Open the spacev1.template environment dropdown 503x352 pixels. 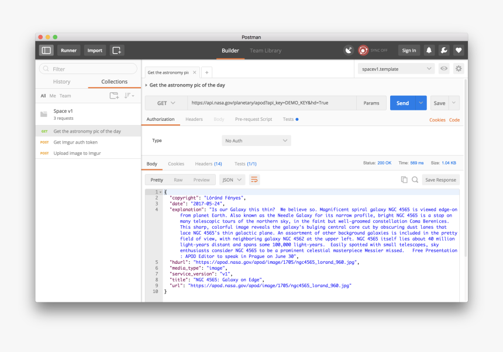tap(396, 69)
